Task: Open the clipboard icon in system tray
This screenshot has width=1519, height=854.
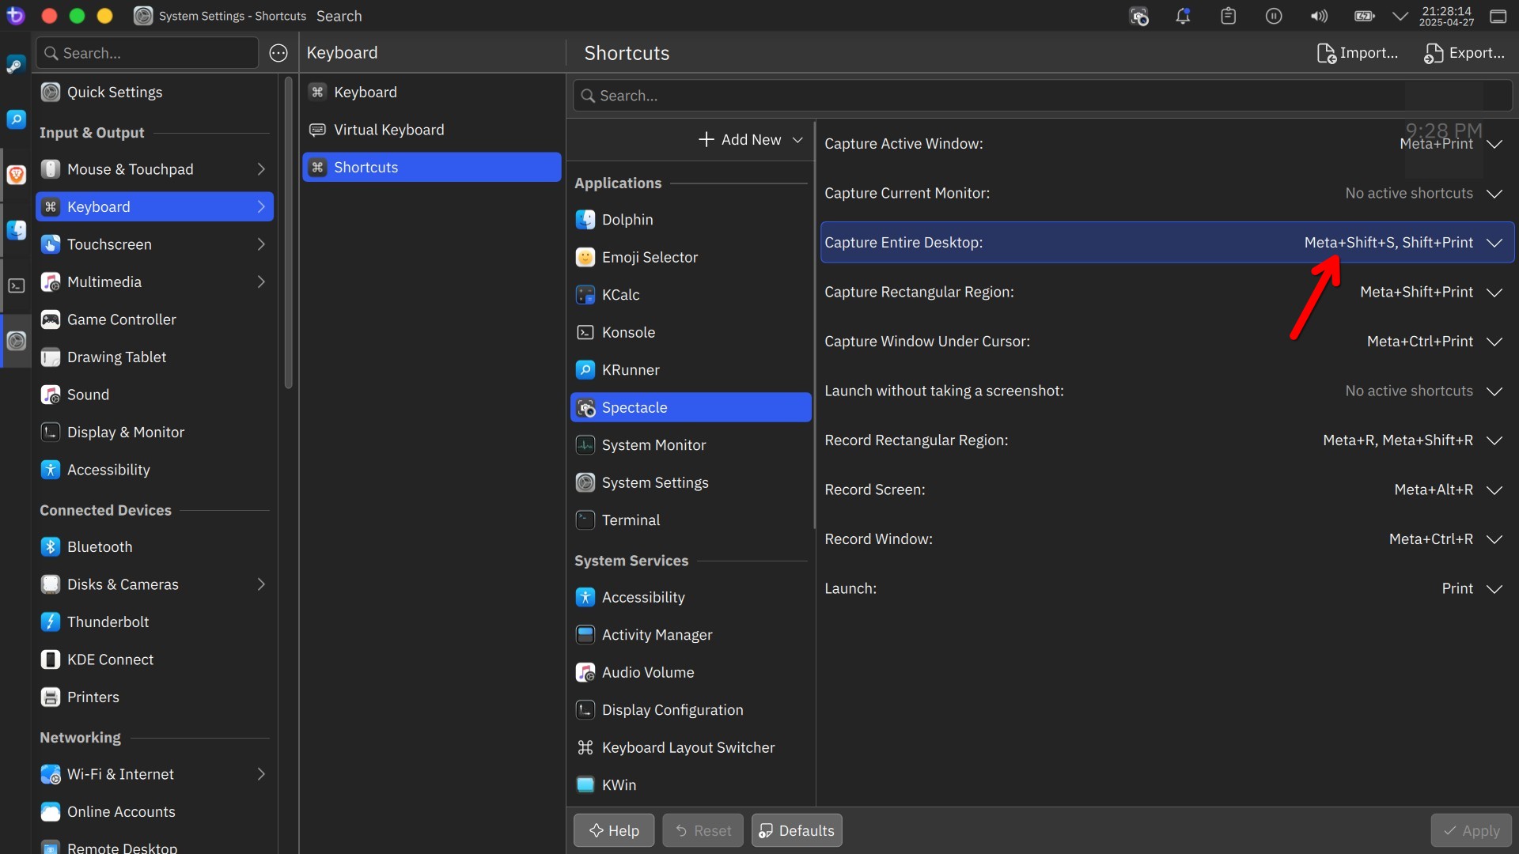Action: (1228, 16)
